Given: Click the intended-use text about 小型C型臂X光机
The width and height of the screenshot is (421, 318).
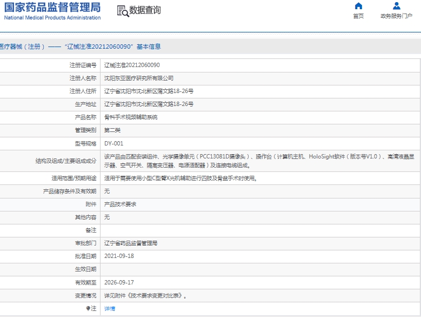Looking at the screenshot, I should tap(181, 178).
